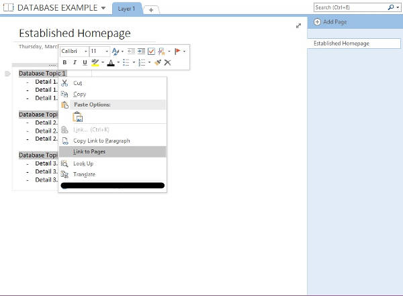The width and height of the screenshot is (403, 296).
Task: Toggle the To Do checkbox tag
Action: pyautogui.click(x=151, y=51)
